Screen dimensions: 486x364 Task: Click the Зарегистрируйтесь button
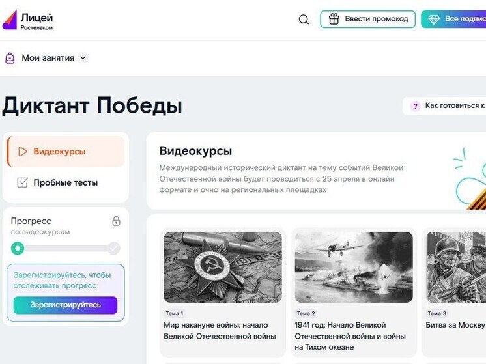pos(65,305)
